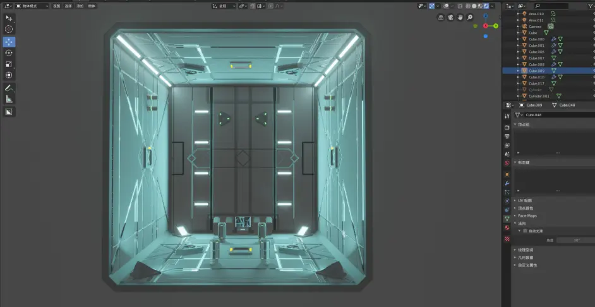
Task: Expand the Camera item in outliner
Action: tap(519, 27)
